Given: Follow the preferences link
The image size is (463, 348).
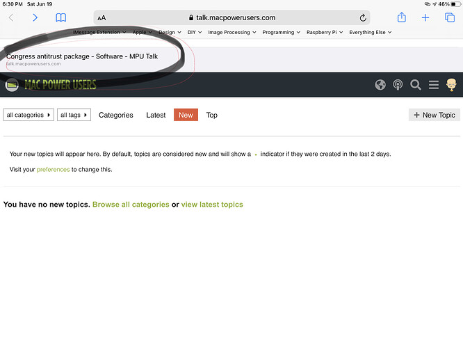Looking at the screenshot, I should (53, 169).
